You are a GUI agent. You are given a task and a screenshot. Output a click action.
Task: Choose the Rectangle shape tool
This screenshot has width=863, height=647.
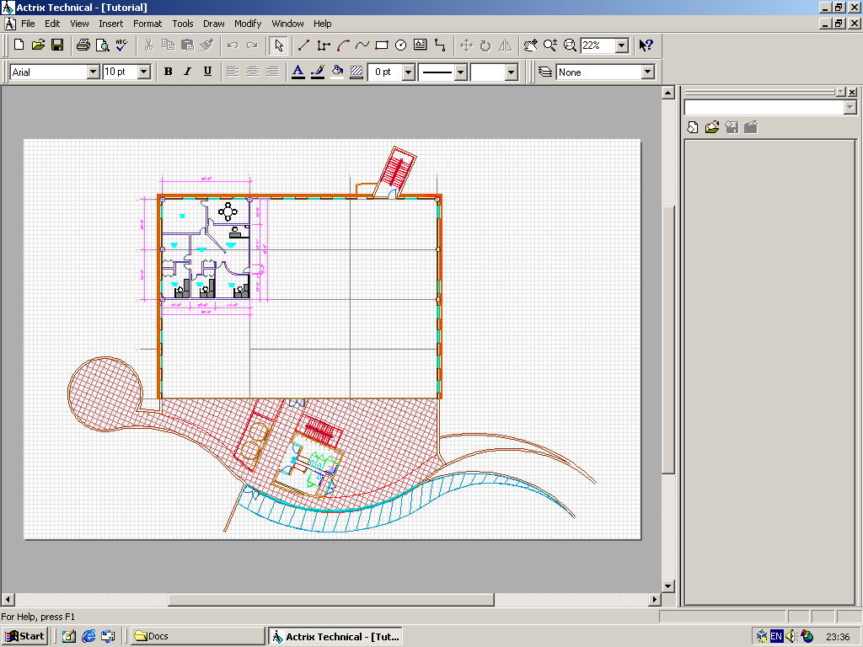tap(381, 45)
